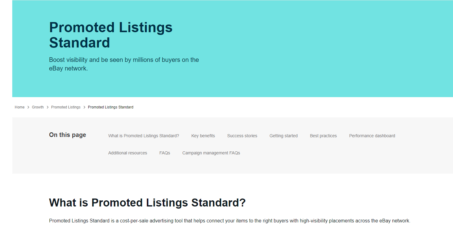Open the FAQs section
Screen dimensions: 453x227
(165, 153)
